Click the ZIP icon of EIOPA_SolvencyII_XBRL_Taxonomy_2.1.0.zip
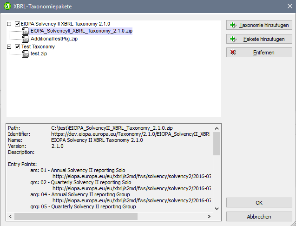296x226 pixels. tap(26, 31)
